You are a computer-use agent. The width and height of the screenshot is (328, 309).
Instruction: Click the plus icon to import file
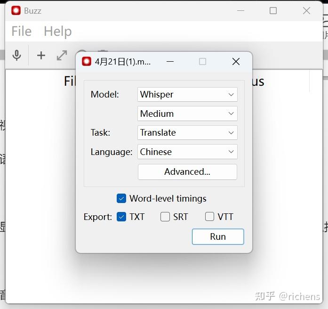click(x=41, y=56)
